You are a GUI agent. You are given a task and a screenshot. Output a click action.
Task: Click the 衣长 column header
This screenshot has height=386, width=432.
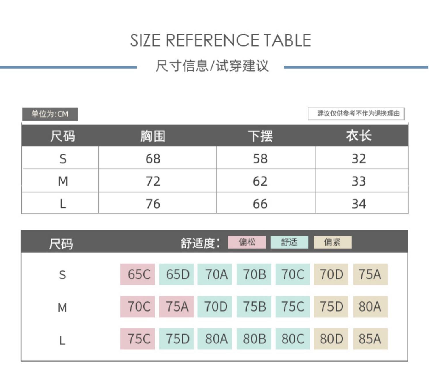(x=359, y=136)
